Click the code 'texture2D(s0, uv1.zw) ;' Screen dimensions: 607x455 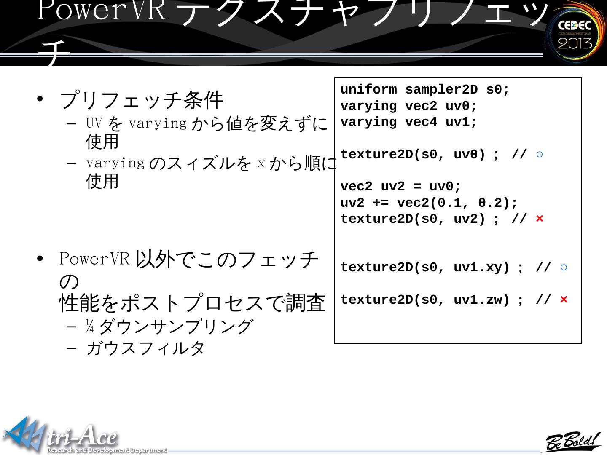[432, 300]
